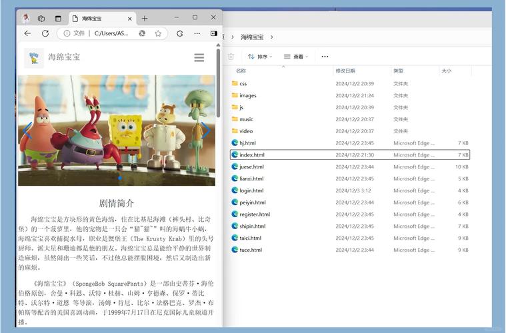Sort by 类型 column header
Viewport: 506px width, 333px height.
point(399,71)
